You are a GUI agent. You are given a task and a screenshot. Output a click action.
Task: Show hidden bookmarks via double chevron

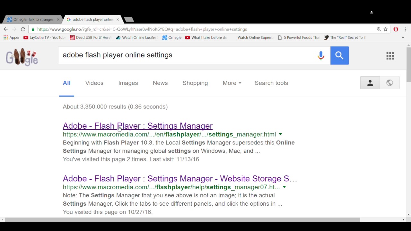(403, 38)
